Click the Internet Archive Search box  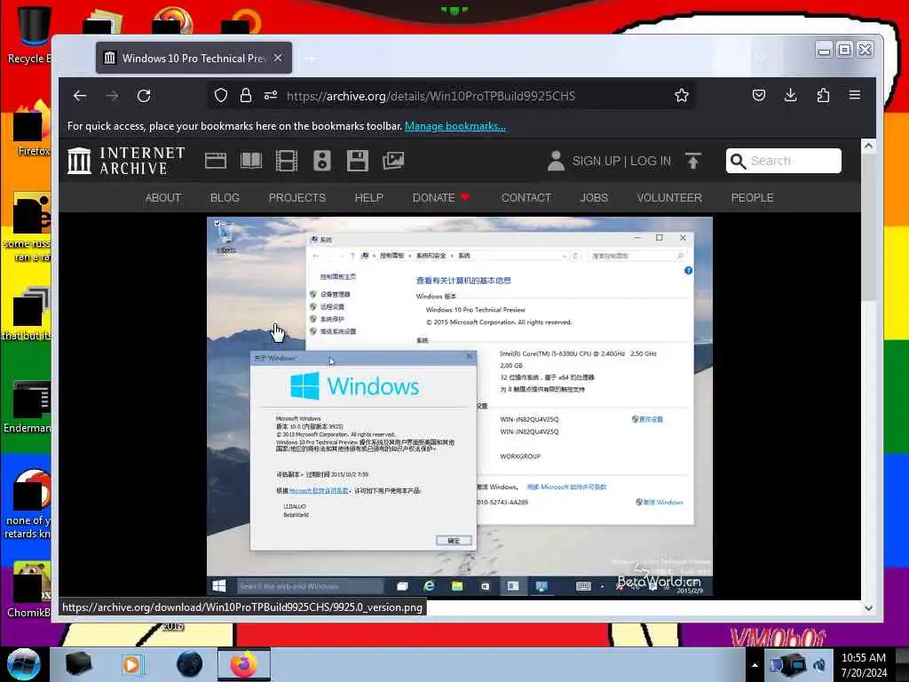[x=784, y=161]
